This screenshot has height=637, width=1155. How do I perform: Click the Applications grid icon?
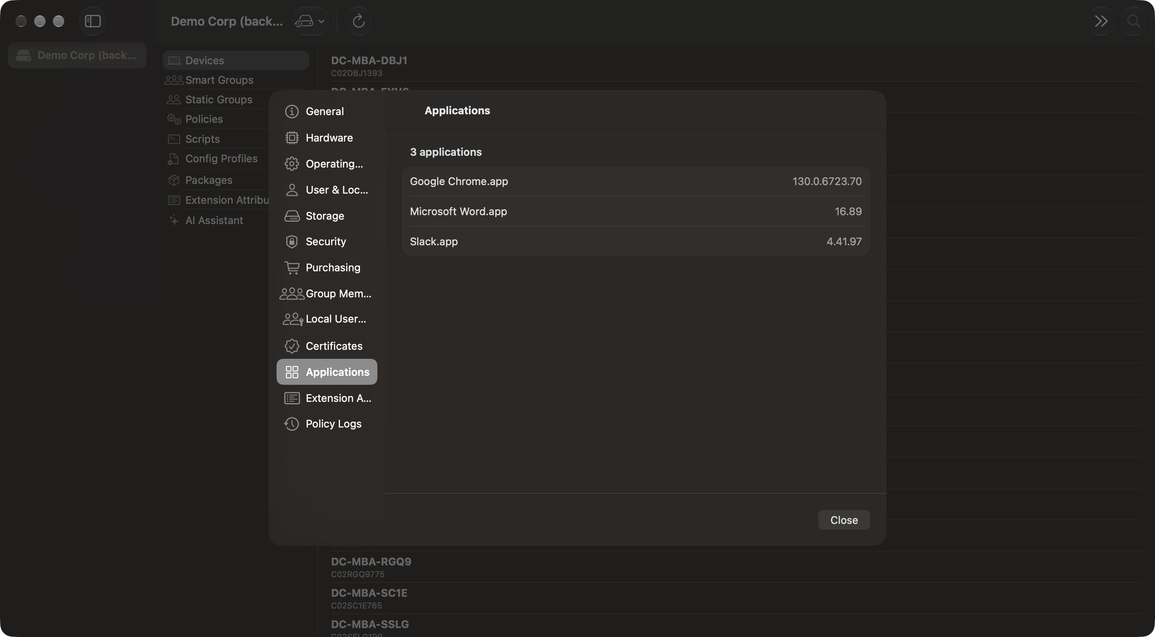pyautogui.click(x=292, y=372)
